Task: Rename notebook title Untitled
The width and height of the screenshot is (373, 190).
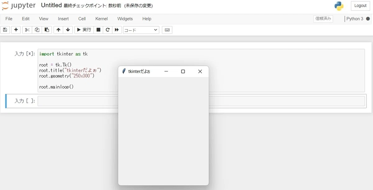Action: tap(51, 6)
